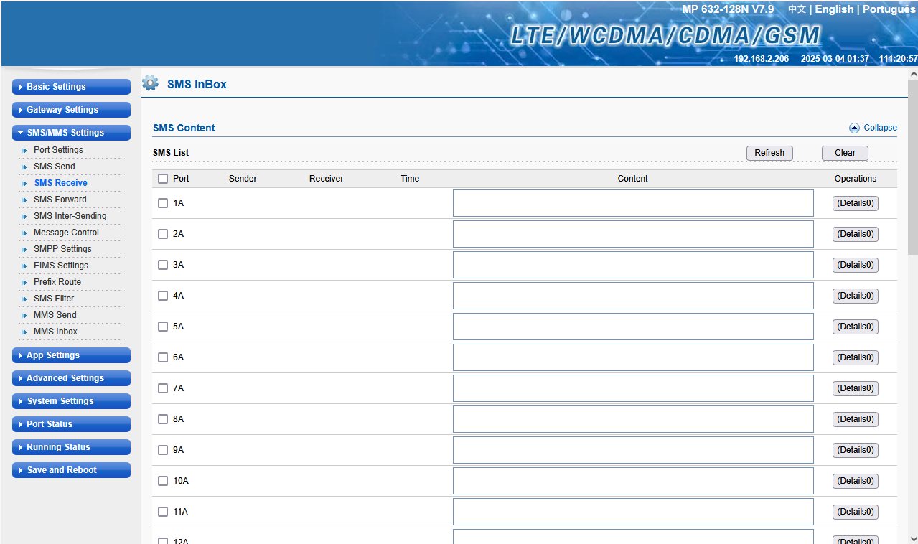Image resolution: width=918 pixels, height=544 pixels.
Task: Select the checkbox for port 5A
Action: point(163,327)
